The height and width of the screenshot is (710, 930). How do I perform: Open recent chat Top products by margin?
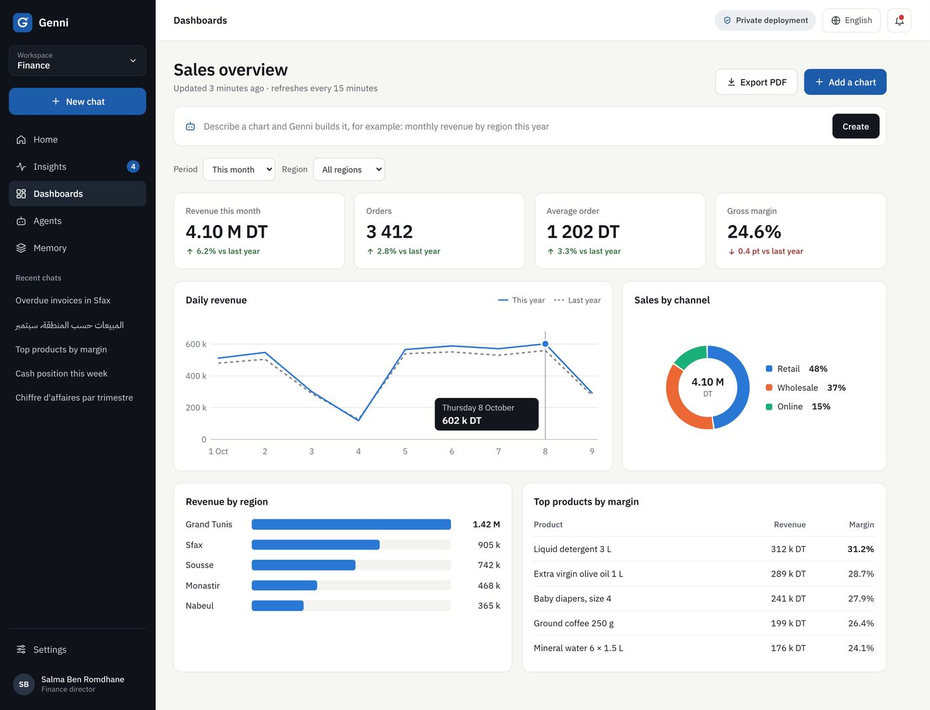61,349
